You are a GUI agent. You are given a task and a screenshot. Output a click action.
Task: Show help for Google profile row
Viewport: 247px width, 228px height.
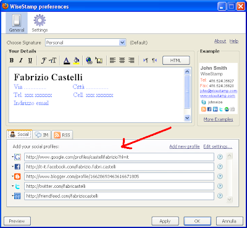coord(220,157)
